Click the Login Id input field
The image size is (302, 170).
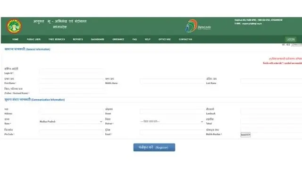72,71
